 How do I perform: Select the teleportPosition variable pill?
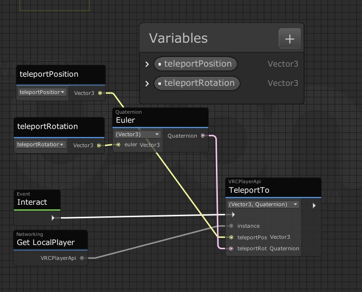click(195, 64)
